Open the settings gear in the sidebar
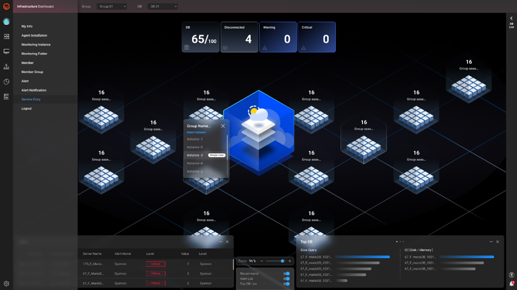Image resolution: width=517 pixels, height=290 pixels. pyautogui.click(x=6, y=284)
